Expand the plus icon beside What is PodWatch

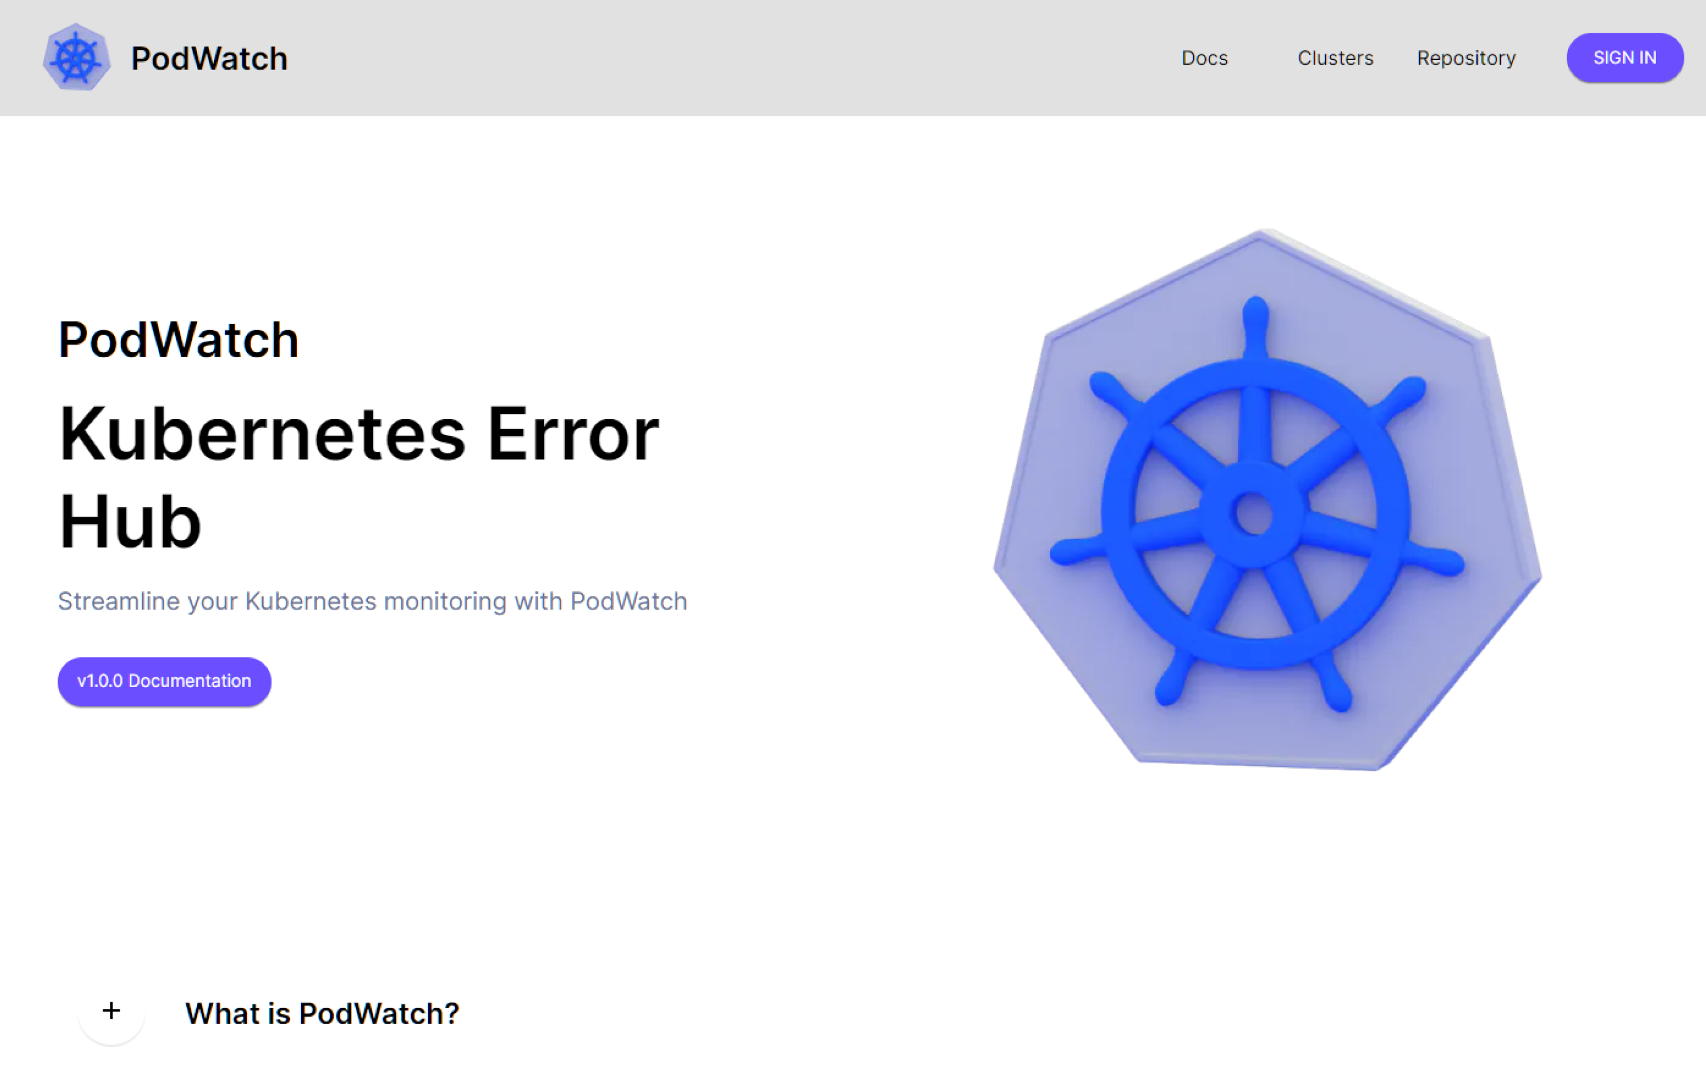pos(111,1011)
